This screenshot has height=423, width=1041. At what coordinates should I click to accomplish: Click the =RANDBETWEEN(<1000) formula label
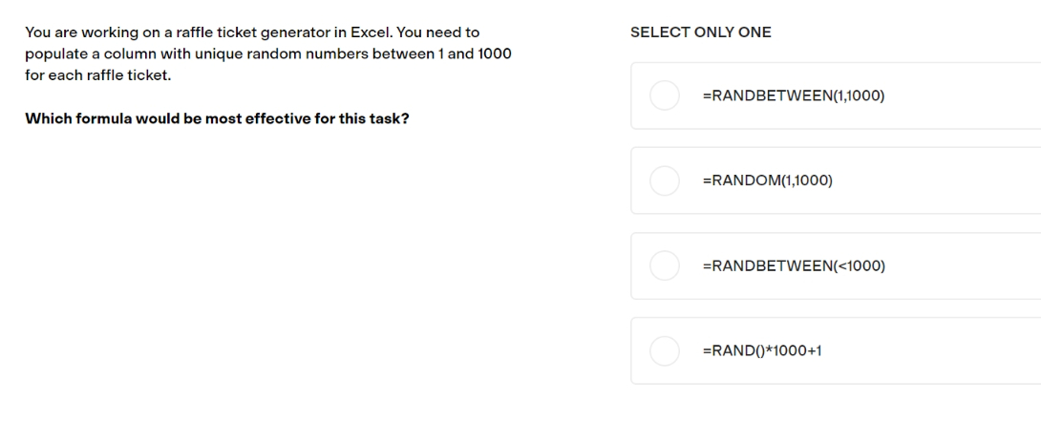[794, 265]
